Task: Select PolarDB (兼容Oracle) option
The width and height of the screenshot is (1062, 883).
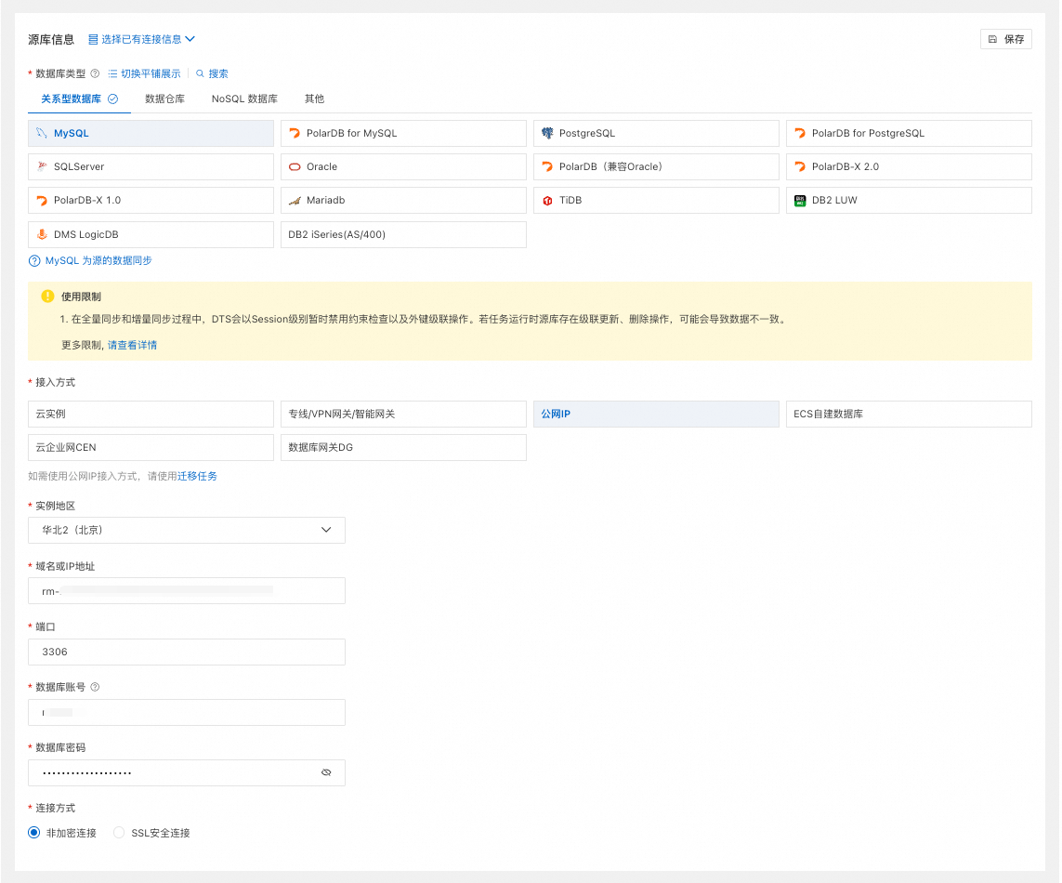Action: (656, 166)
